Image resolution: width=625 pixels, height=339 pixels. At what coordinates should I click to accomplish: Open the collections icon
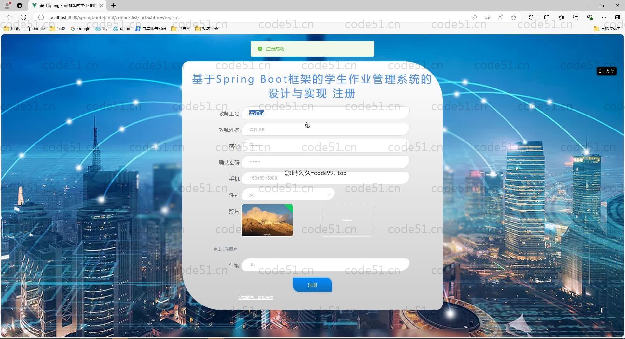(x=576, y=17)
